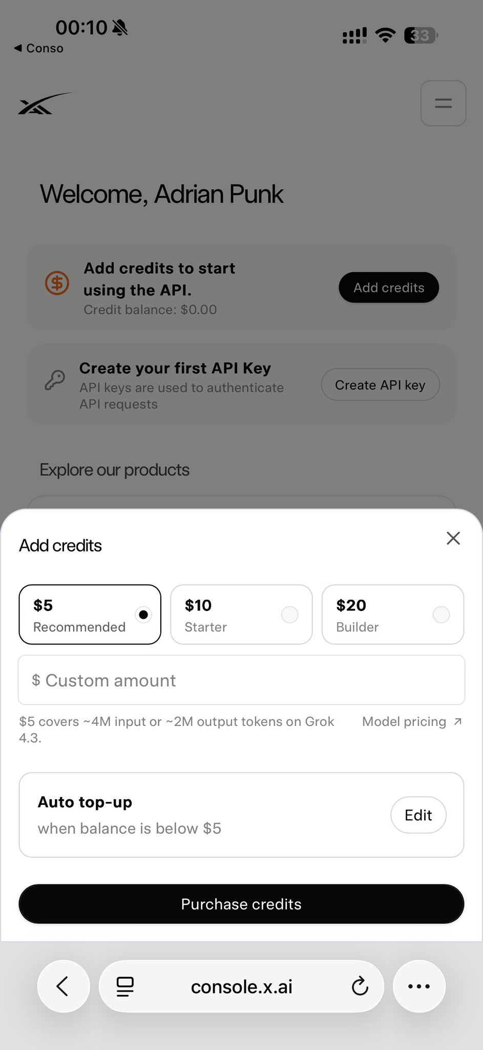
Task: Tap the browser back arrow
Action: [x=64, y=986]
